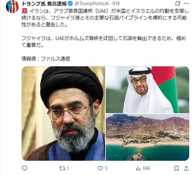Screen dimensions: 194x175
Task: Open the aerial coastline mountain photo
Action: 147,137
